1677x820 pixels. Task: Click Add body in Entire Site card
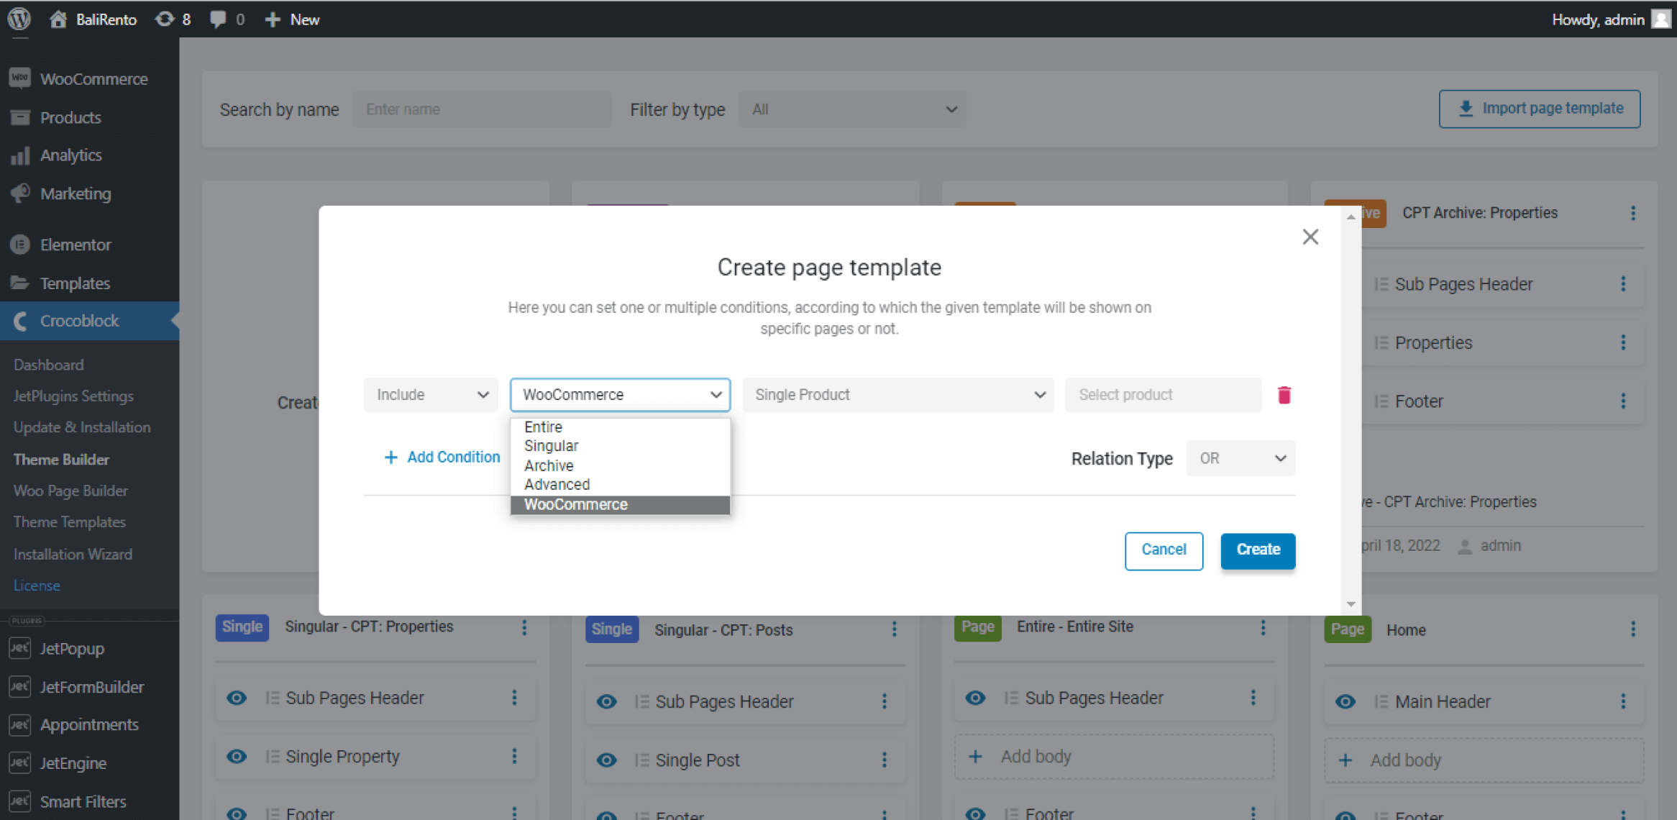pyautogui.click(x=1114, y=757)
